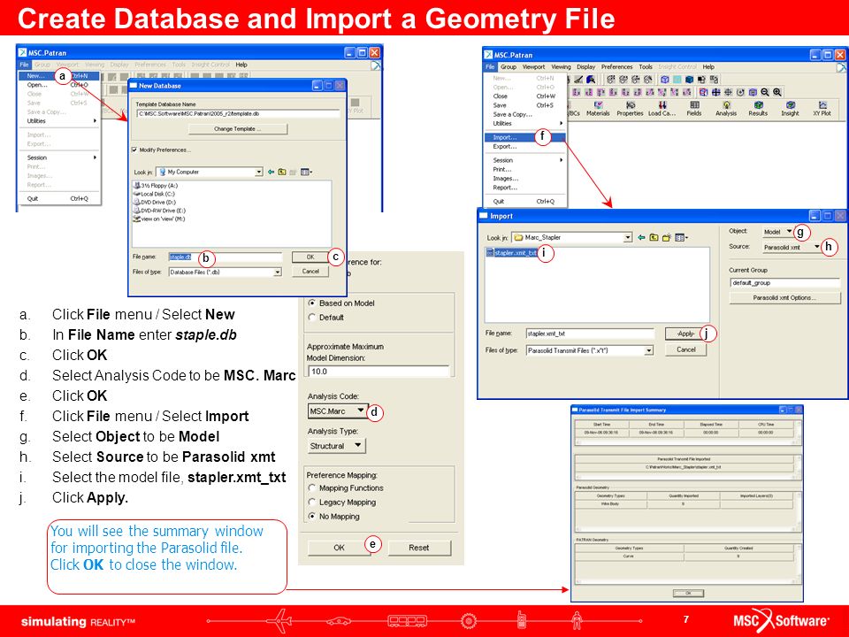Click Parasolid xmt Options button
Image resolution: width=849 pixels, height=637 pixels.
[784, 298]
